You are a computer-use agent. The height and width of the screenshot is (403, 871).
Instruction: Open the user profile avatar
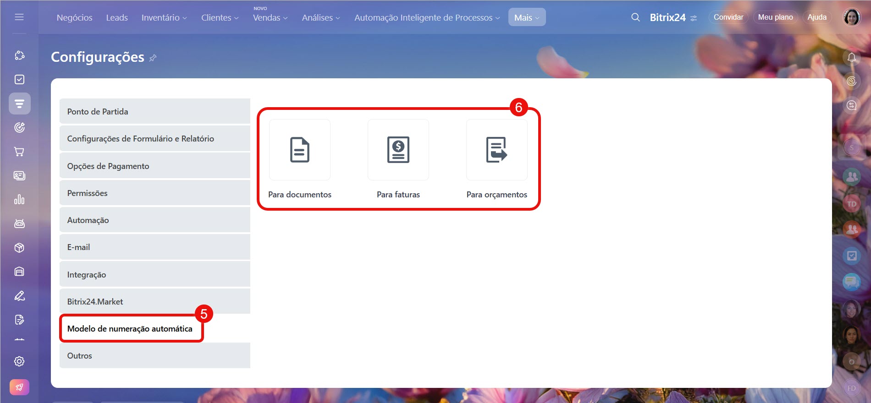point(852,17)
